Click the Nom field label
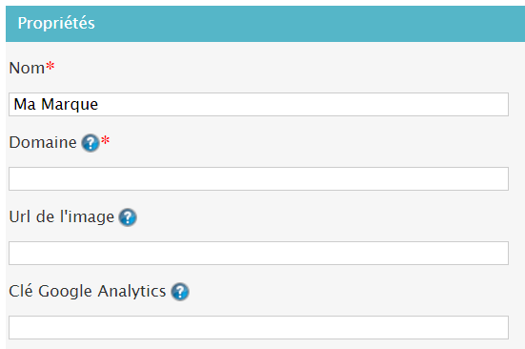Viewport: 525px width, 349px height. tap(27, 68)
